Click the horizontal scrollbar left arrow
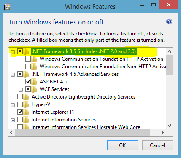The height and width of the screenshot is (158, 181). pos(11,132)
